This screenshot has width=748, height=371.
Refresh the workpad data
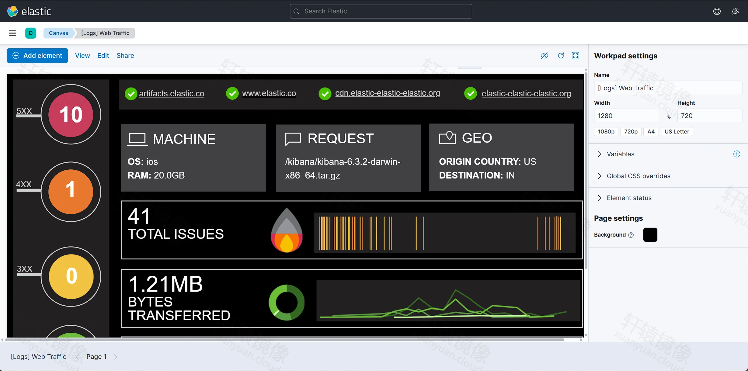[561, 56]
